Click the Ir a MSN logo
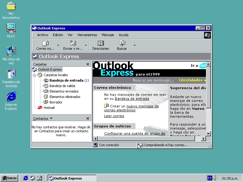This screenshot has width=243, height=182. pos(203,66)
